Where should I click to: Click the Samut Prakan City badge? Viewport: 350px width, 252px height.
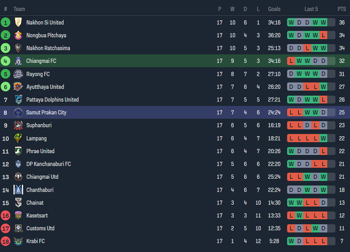18,113
